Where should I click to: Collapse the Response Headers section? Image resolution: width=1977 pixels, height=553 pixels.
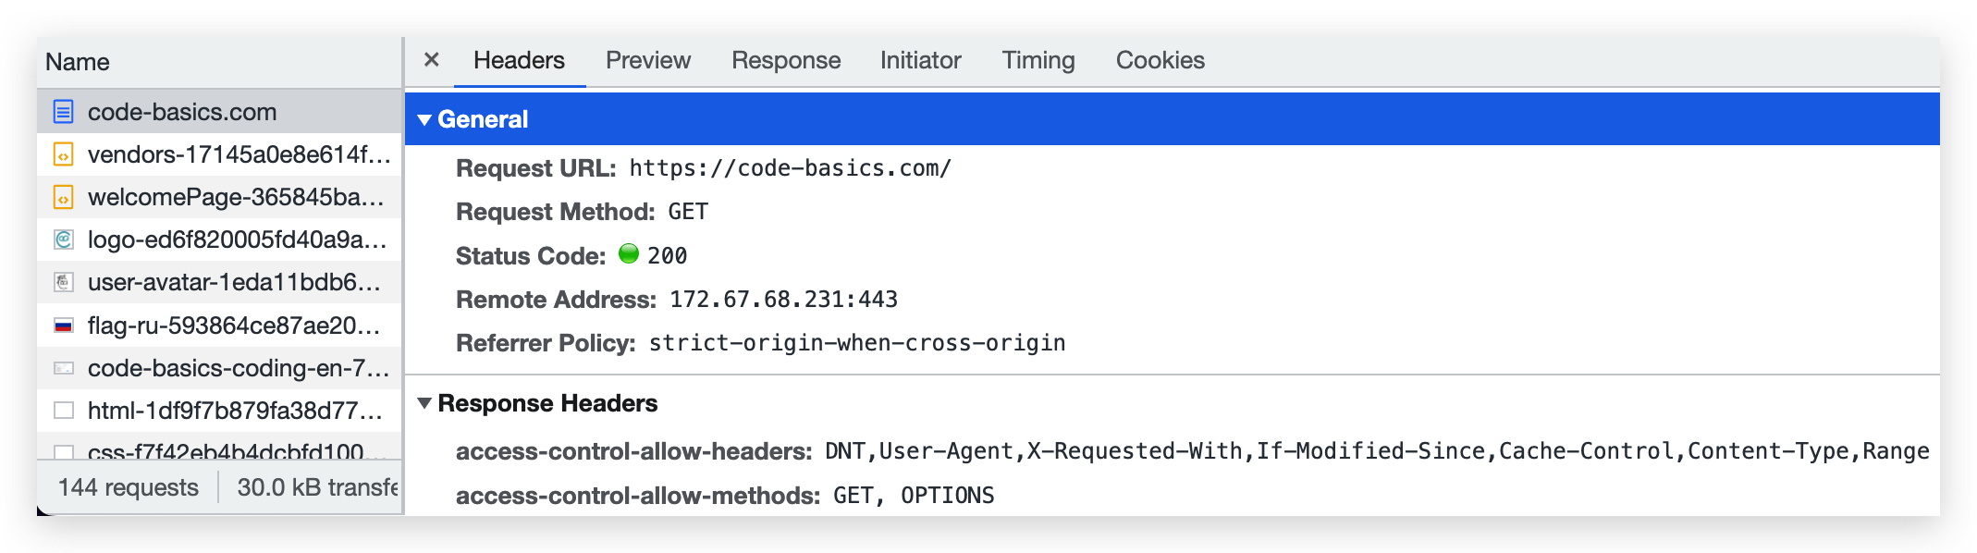point(424,403)
